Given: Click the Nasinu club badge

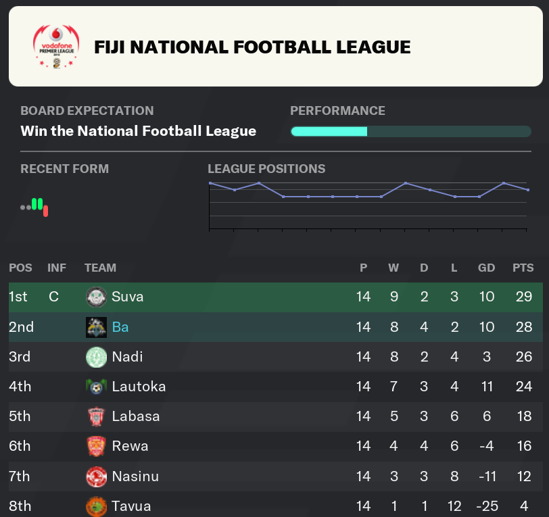Looking at the screenshot, I should click(x=96, y=476).
